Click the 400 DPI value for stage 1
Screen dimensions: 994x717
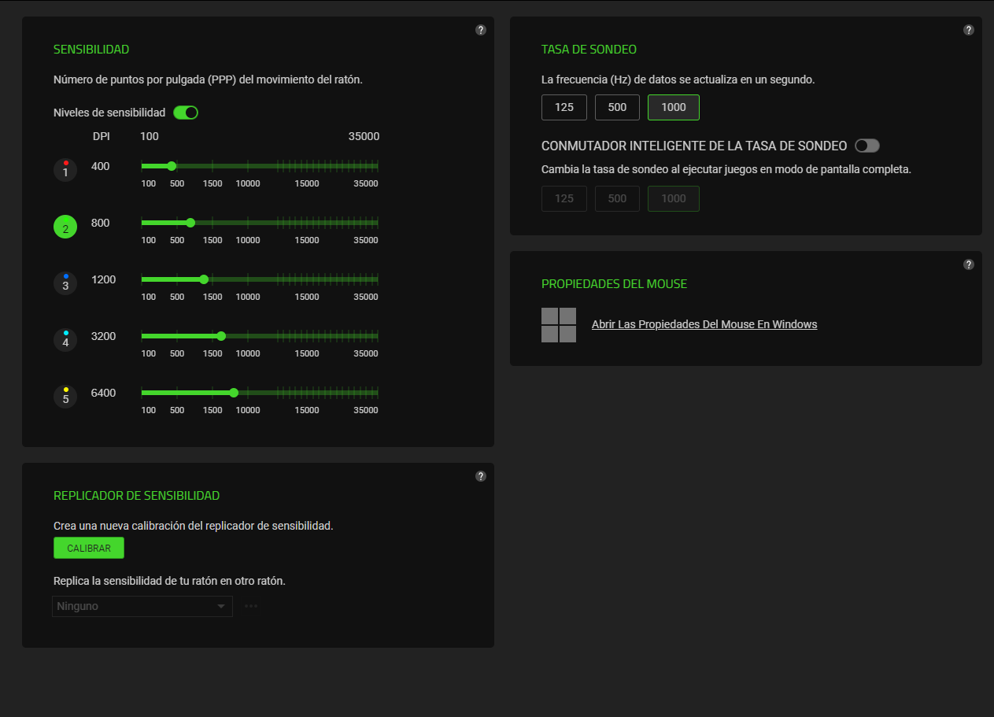tap(101, 166)
